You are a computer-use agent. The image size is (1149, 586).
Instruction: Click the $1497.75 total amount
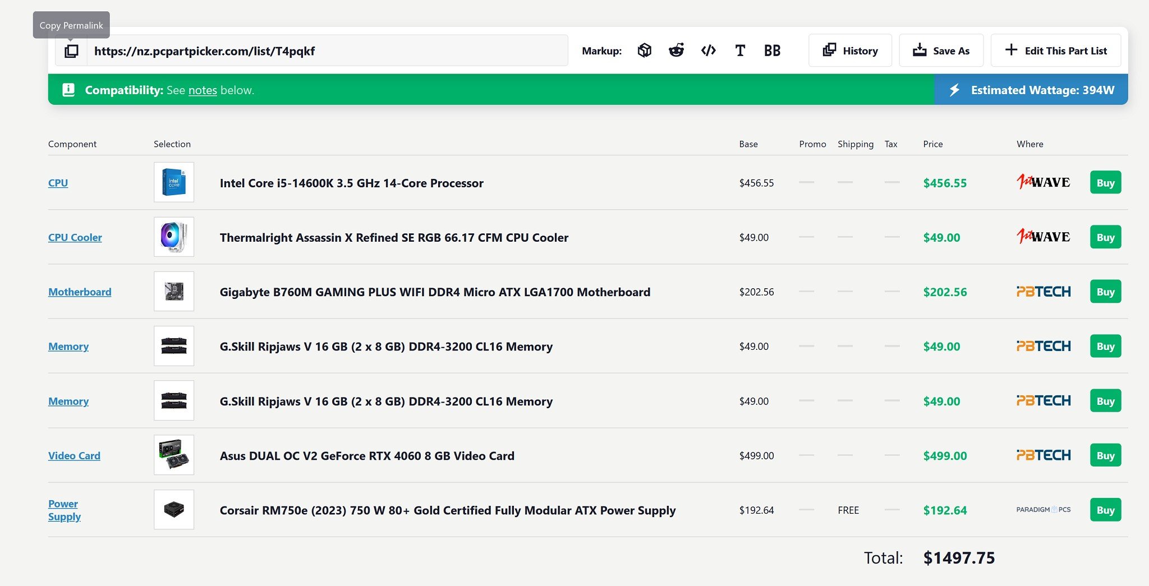tap(959, 558)
